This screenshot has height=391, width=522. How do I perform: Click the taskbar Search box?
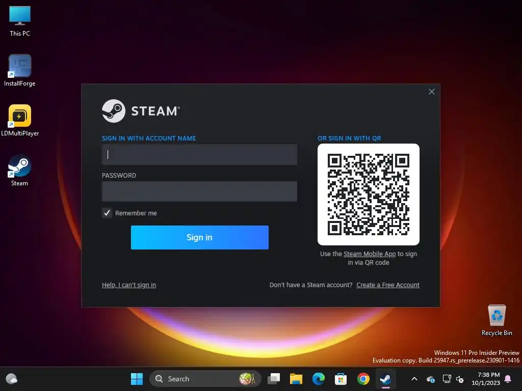click(205, 379)
